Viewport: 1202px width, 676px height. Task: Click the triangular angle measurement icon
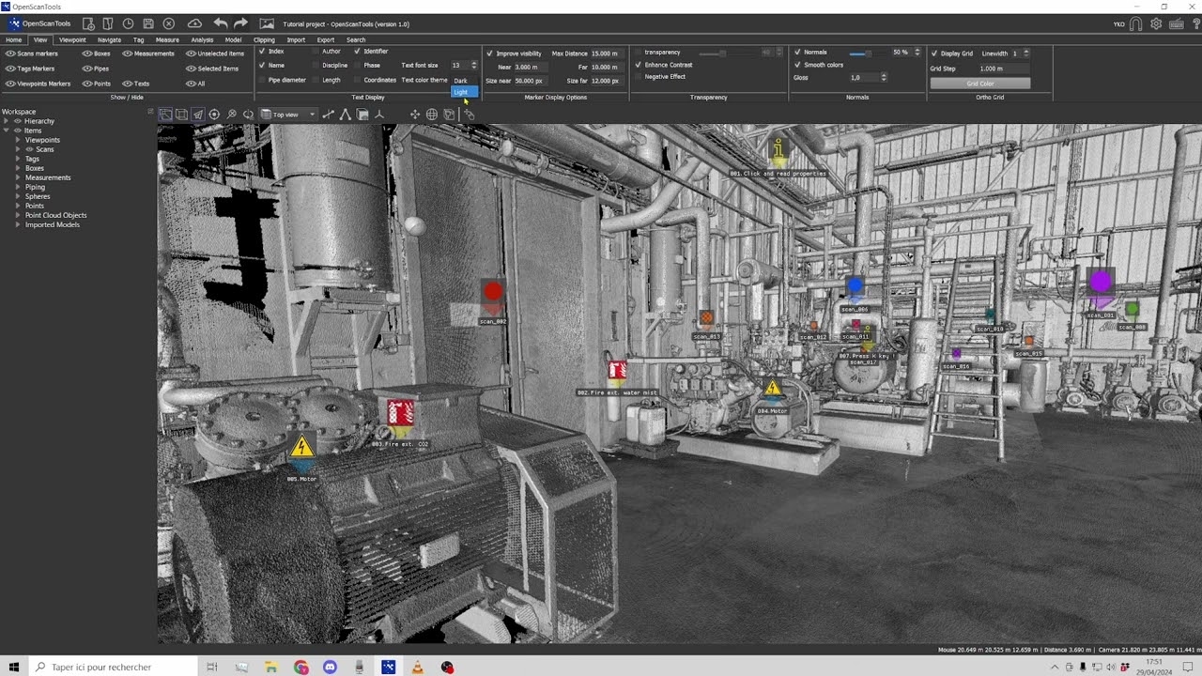tap(346, 115)
